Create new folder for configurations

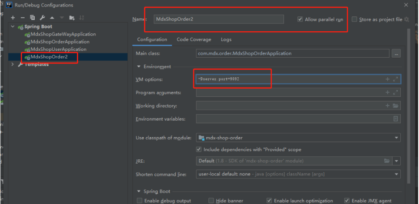(72, 18)
